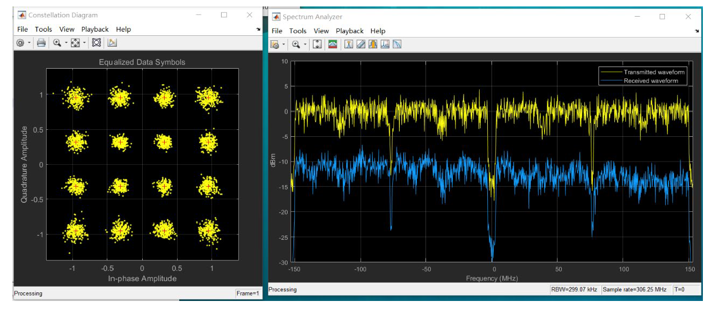Click the 'Spectrum Analyzer' window title
The width and height of the screenshot is (719, 309).
pyautogui.click(x=312, y=17)
